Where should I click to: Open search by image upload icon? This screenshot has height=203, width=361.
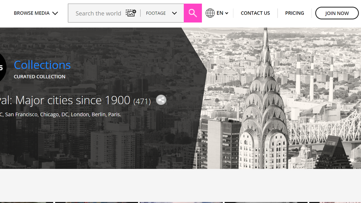pos(131,13)
